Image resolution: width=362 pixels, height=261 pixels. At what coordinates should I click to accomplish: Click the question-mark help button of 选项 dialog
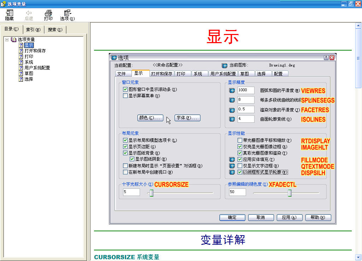pos(326,58)
